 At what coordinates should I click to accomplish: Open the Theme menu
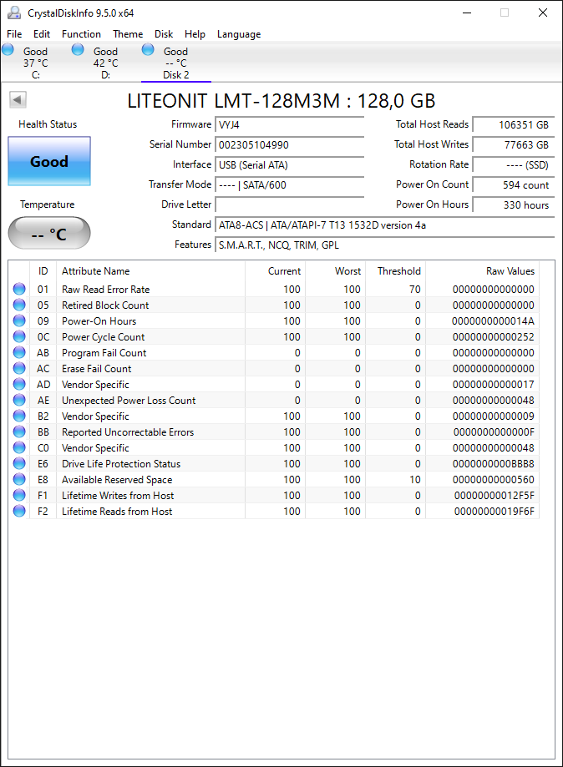tap(128, 33)
